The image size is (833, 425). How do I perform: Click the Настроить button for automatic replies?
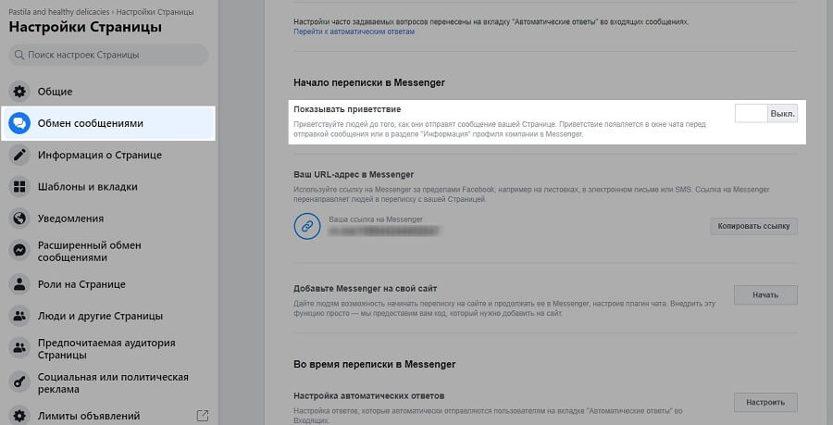(x=765, y=403)
